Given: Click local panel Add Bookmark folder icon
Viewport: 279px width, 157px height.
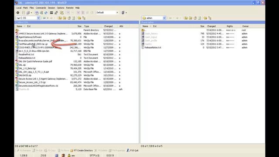Looking at the screenshot, I should [x=79, y=18].
